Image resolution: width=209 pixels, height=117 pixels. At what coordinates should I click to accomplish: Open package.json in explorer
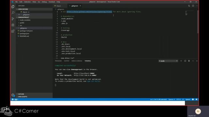click(x=34, y=33)
